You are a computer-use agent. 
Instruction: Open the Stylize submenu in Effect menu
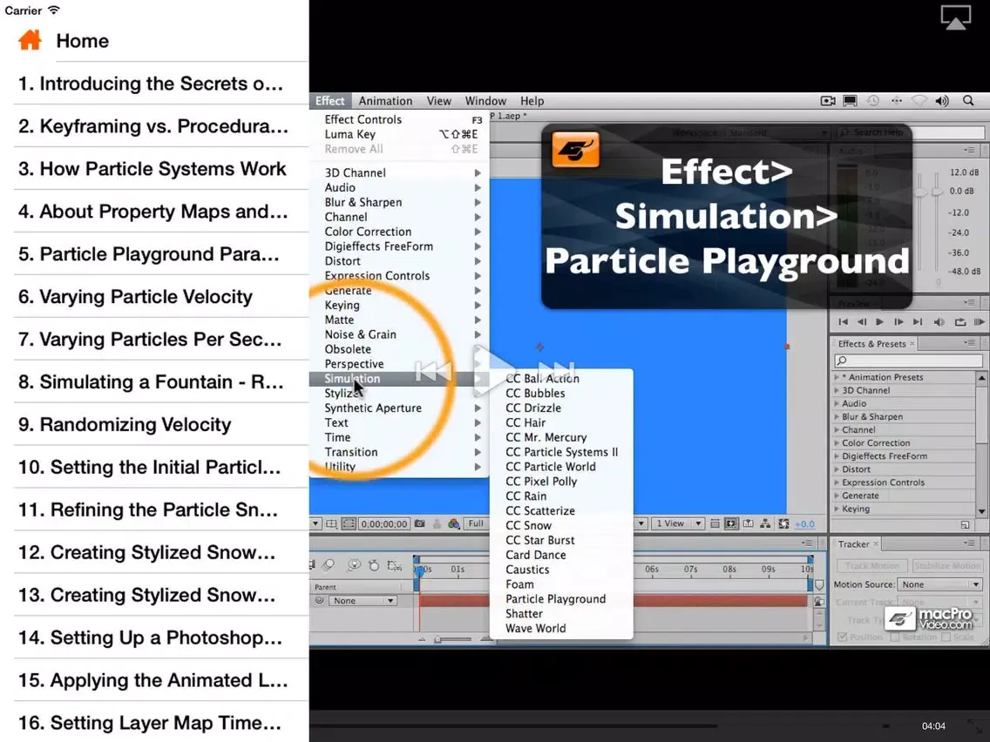pyautogui.click(x=399, y=393)
